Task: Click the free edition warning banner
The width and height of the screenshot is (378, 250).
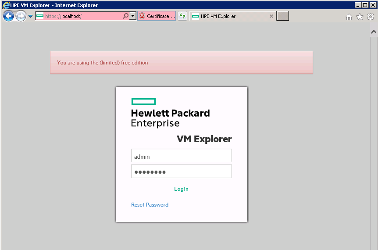Action: 182,62
